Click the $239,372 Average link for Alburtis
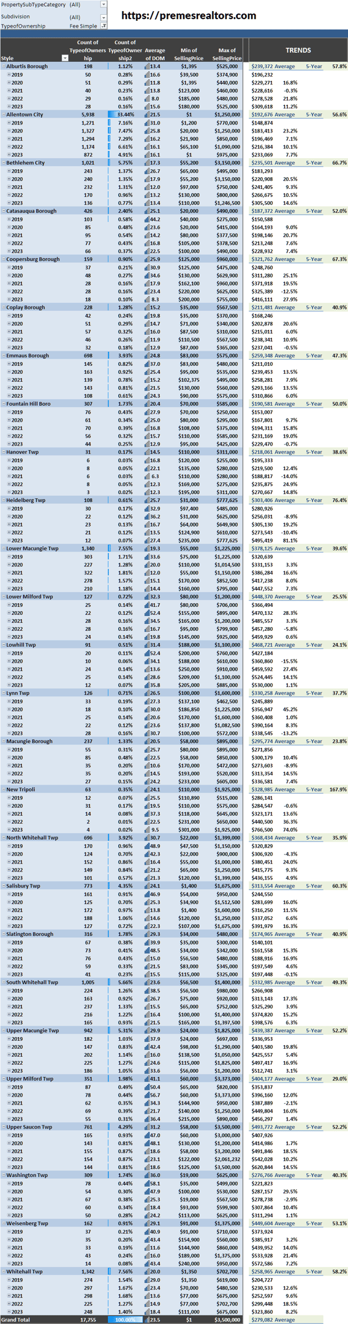This screenshot has height=1324, width=348. pos(273,66)
